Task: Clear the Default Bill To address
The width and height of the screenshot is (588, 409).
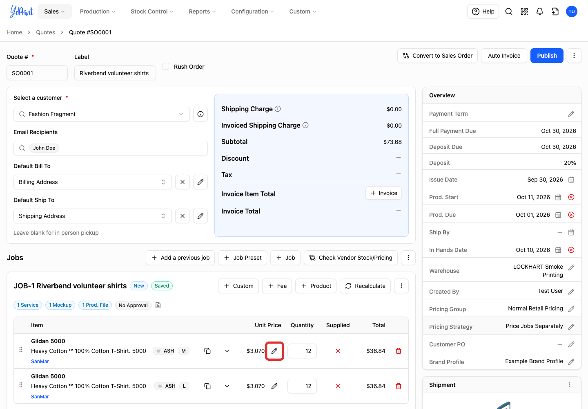Action: [x=183, y=182]
